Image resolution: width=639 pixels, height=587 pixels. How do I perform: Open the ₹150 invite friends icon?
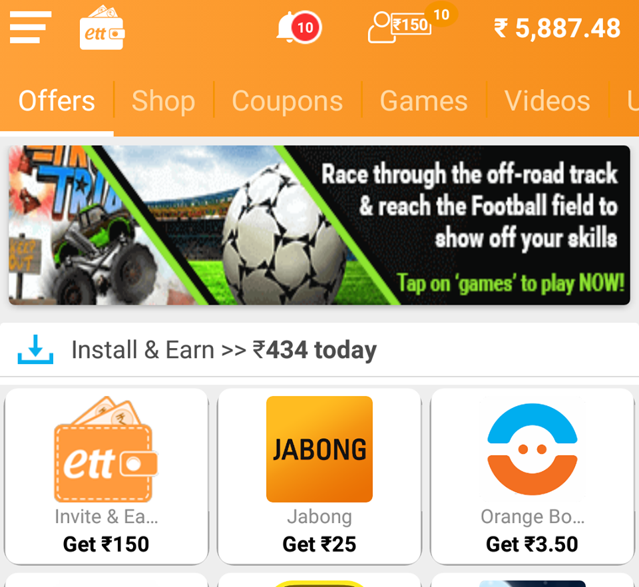(411, 25)
